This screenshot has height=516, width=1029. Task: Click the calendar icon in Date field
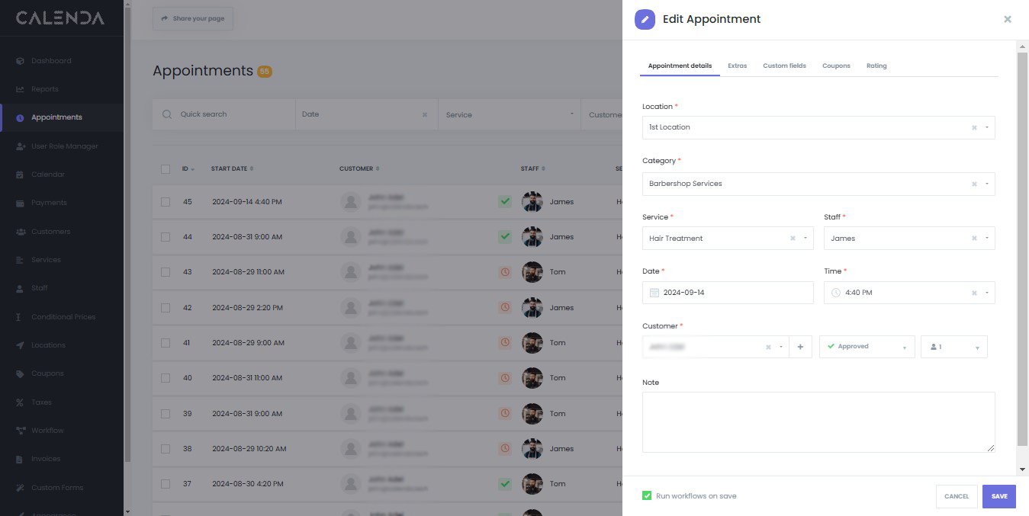point(654,293)
